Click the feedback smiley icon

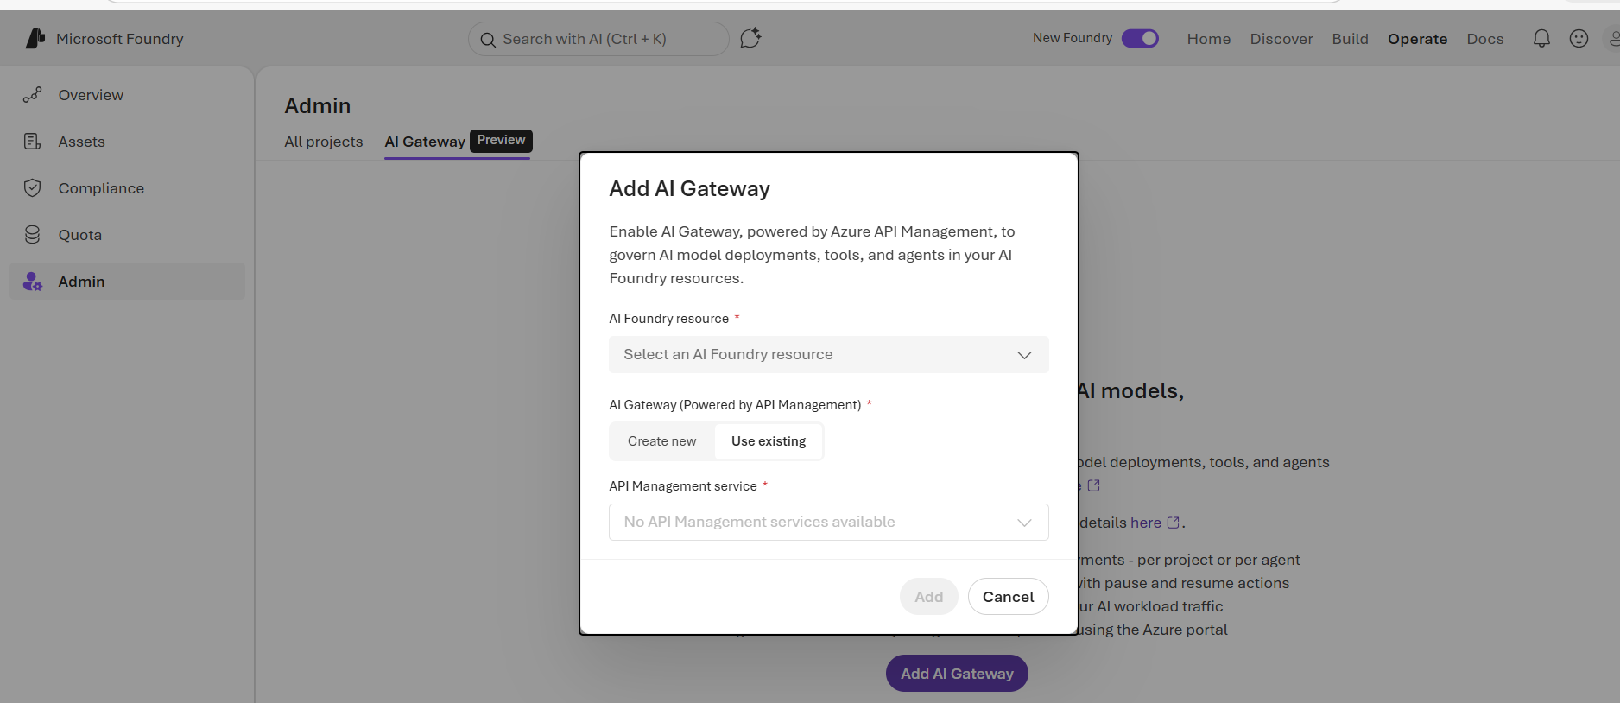tap(1579, 39)
